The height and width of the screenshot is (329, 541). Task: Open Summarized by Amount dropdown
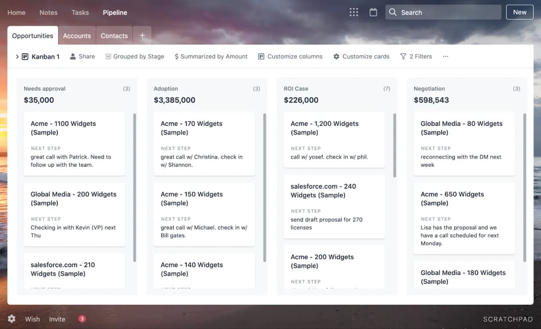211,56
